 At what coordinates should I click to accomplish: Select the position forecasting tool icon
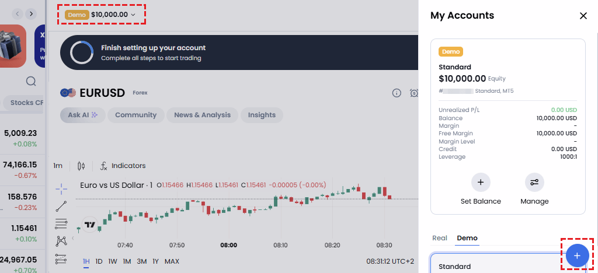(61, 259)
